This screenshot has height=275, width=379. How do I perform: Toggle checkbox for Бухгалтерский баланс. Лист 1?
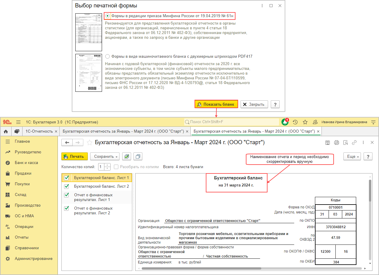(66, 178)
